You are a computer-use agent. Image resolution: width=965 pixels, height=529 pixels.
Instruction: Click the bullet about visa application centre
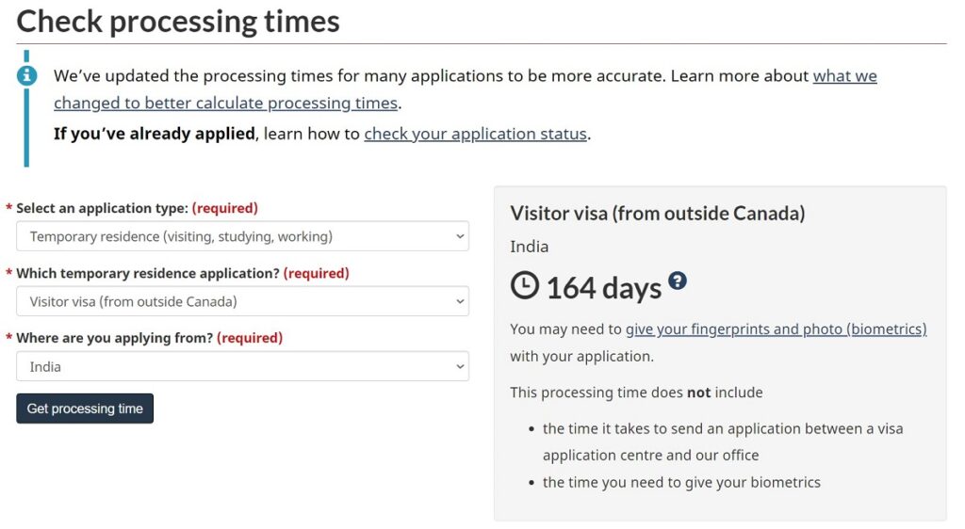[722, 441]
